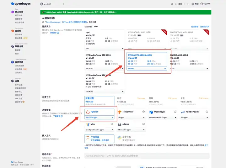Open the OmniConsistency template link
This screenshot has height=168, width=226.
tap(67, 22)
